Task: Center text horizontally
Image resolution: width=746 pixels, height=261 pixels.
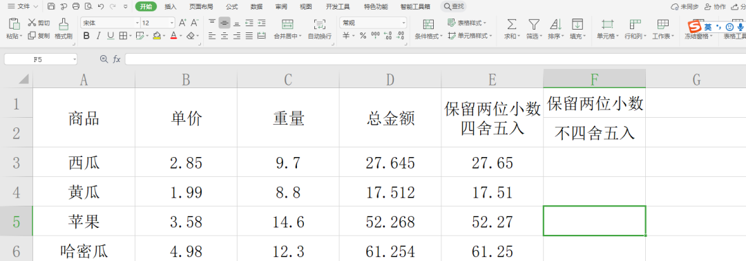Action: pos(224,36)
